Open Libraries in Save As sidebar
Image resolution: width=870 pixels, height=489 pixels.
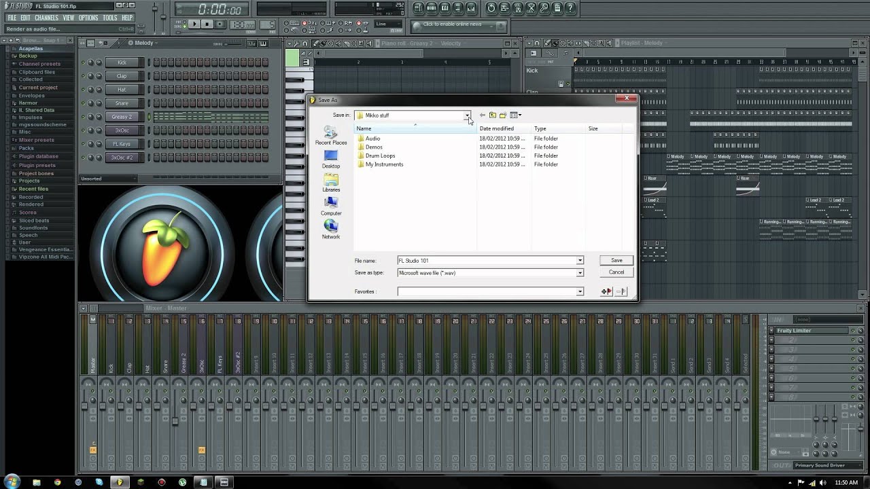tap(331, 183)
